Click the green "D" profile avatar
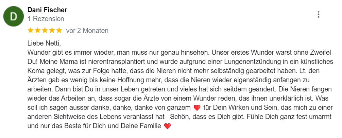Screen dimensions: 342x138 14,16
